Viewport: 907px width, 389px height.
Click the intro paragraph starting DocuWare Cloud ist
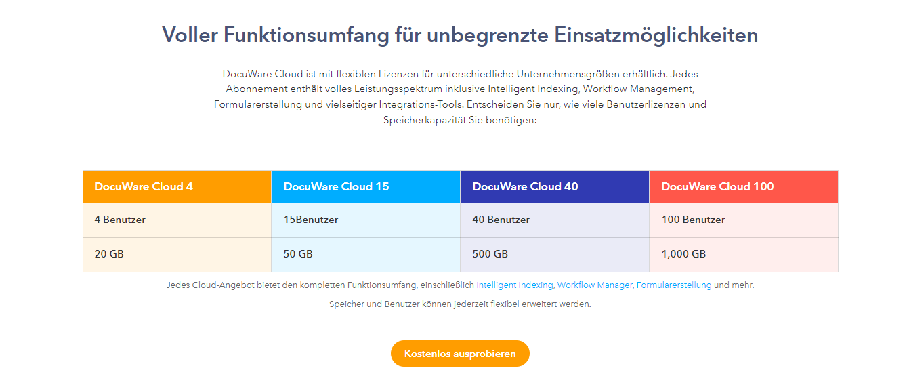click(x=460, y=96)
